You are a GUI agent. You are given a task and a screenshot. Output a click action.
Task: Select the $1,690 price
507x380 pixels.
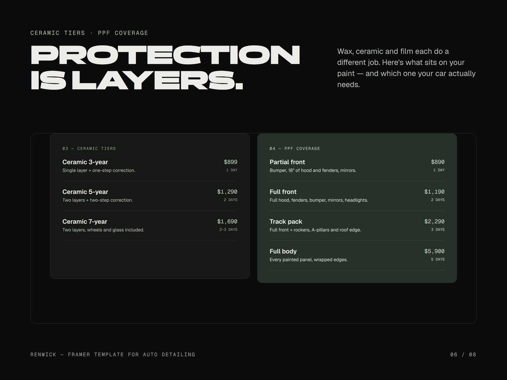coord(227,221)
